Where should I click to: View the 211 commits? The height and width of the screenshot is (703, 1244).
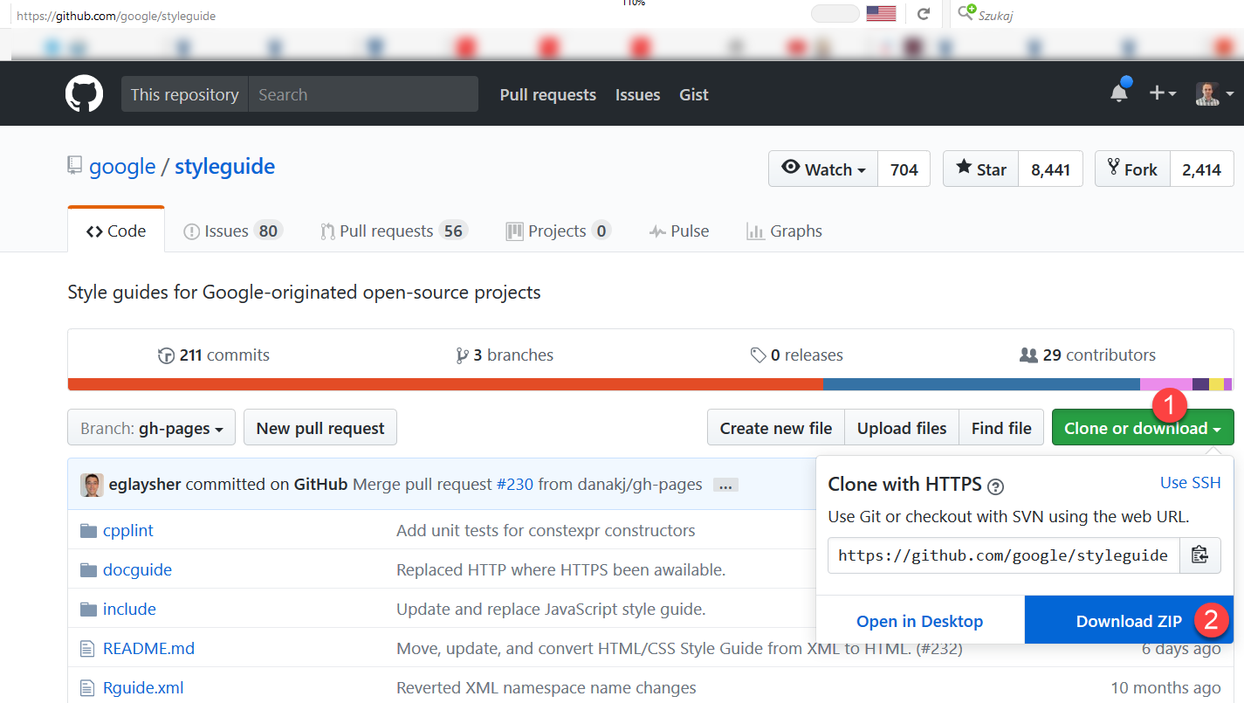(214, 355)
